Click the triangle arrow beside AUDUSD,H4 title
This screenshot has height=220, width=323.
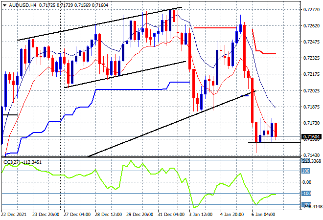[x=4, y=5]
